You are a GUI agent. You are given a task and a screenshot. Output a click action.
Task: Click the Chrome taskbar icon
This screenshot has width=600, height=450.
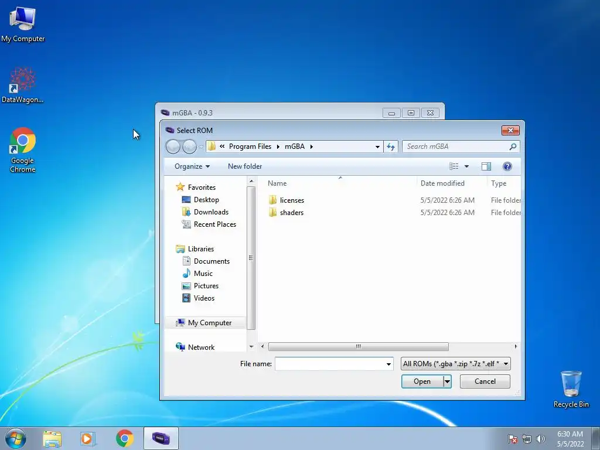[125, 438]
